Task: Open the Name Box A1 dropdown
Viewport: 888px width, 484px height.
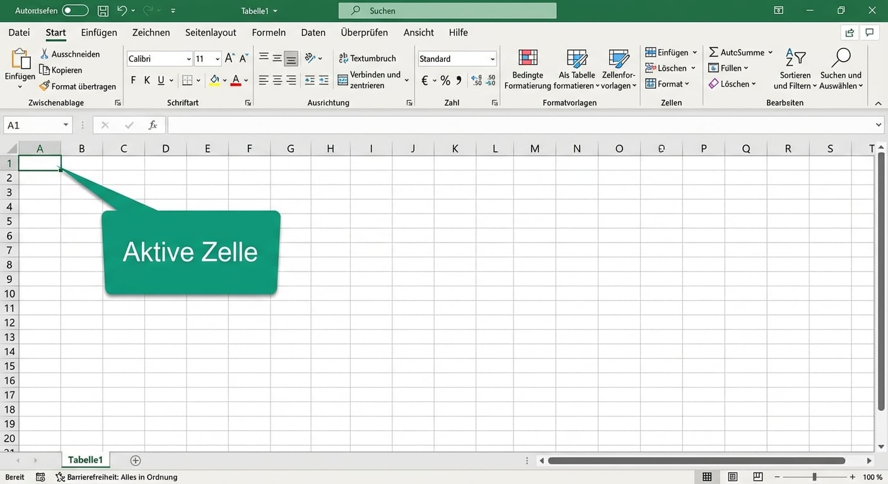Action: click(x=66, y=125)
